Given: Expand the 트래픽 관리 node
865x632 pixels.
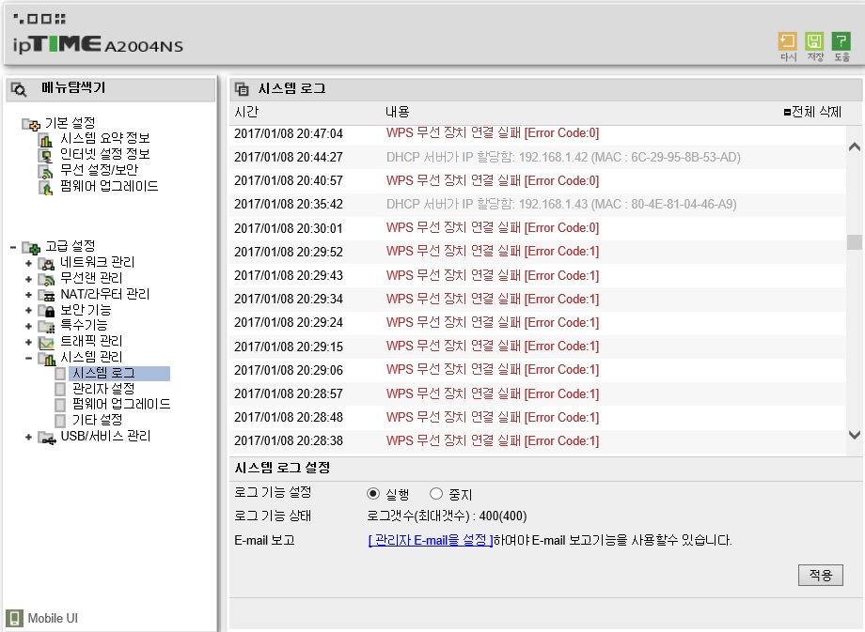Looking at the screenshot, I should pos(29,342).
